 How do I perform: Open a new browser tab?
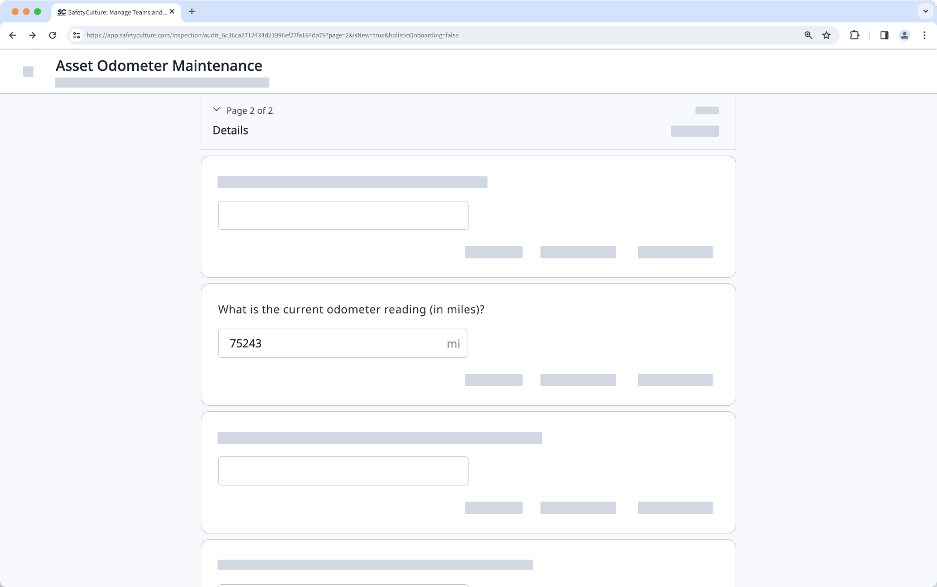coord(192,11)
